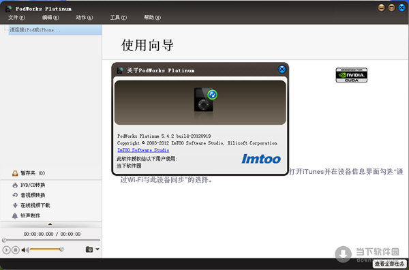This screenshot has width=409, height=270.
Task: Take snapshot with camera icon
Action: pyautogui.click(x=89, y=250)
